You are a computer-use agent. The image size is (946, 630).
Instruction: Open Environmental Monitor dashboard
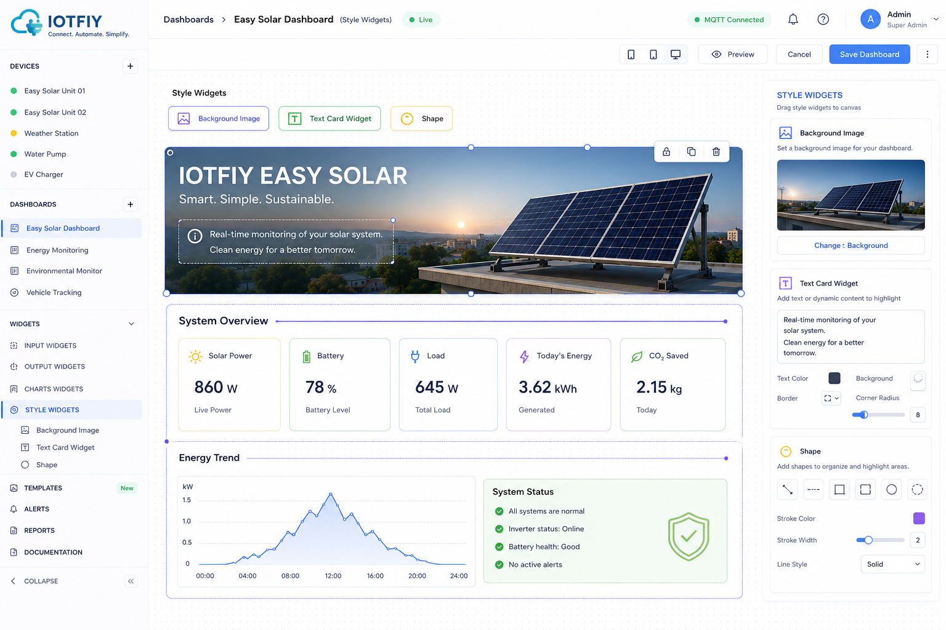click(x=64, y=271)
